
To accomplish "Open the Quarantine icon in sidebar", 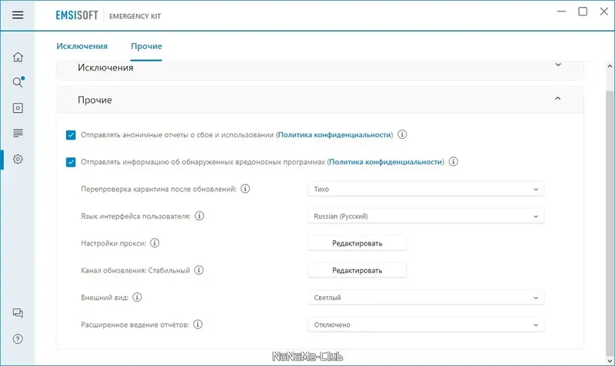I will pos(18,108).
